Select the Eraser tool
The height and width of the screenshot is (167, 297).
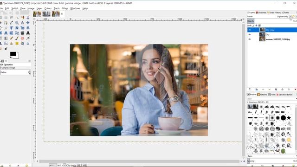(x=22, y=38)
